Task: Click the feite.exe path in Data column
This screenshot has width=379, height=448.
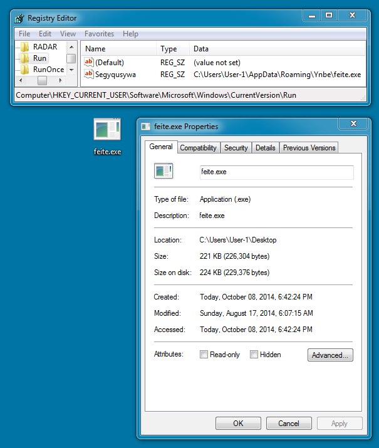Action: (277, 75)
